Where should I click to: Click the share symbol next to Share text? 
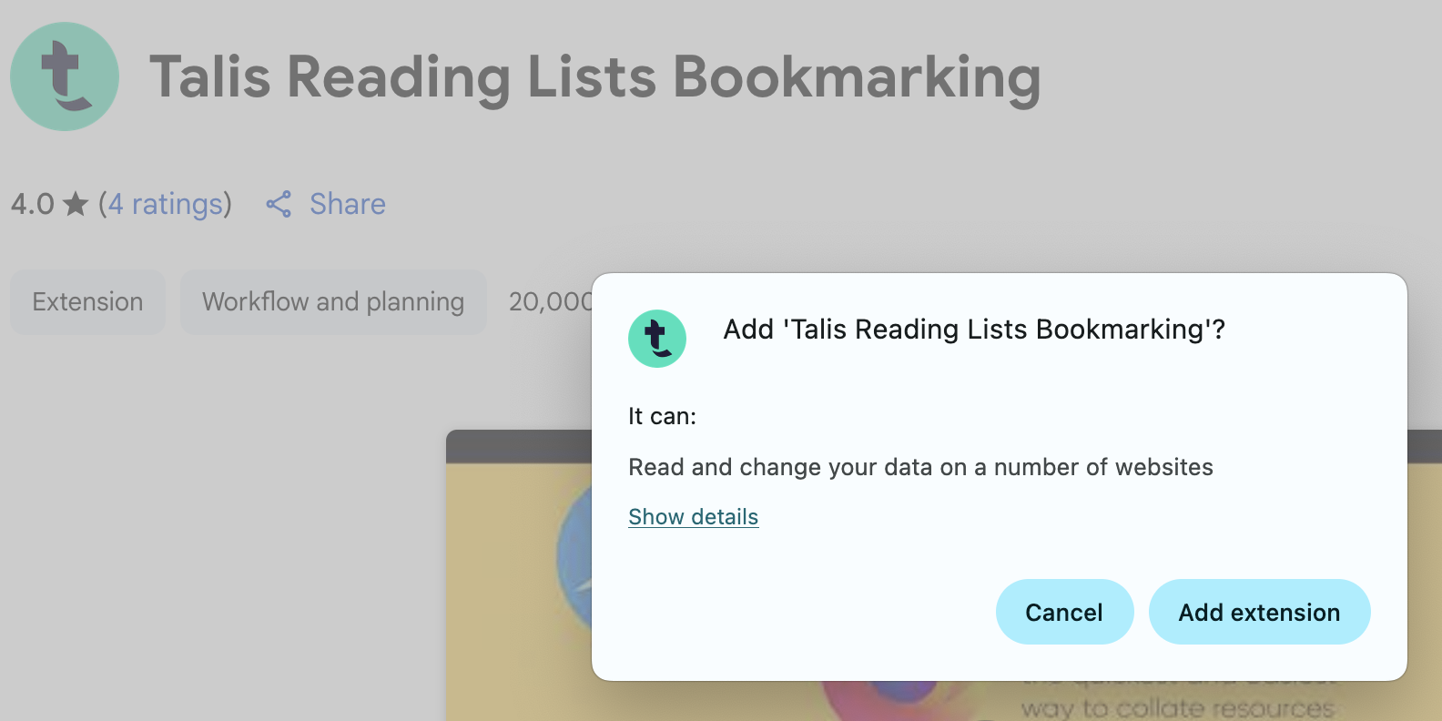pyautogui.click(x=279, y=204)
